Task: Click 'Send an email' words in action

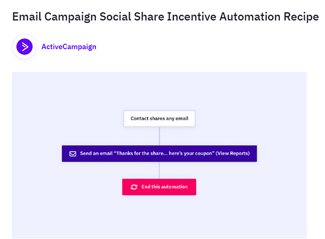Action: point(96,153)
